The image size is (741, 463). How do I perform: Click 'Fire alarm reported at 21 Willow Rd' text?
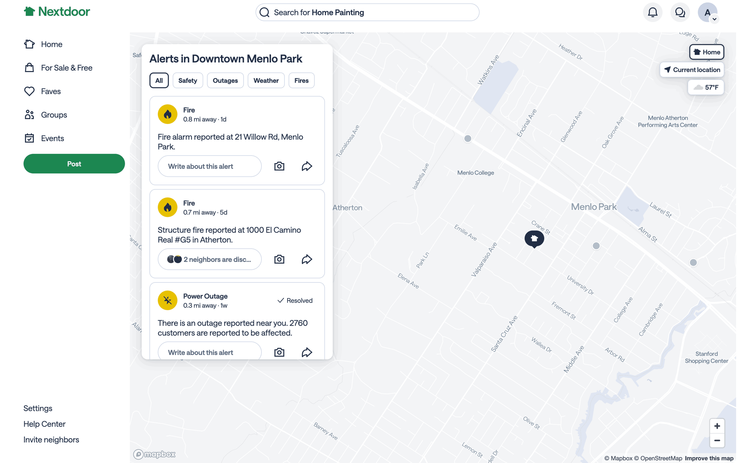click(230, 142)
